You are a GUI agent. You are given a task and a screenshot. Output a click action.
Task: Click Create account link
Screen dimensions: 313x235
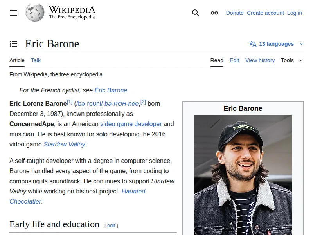point(265,13)
